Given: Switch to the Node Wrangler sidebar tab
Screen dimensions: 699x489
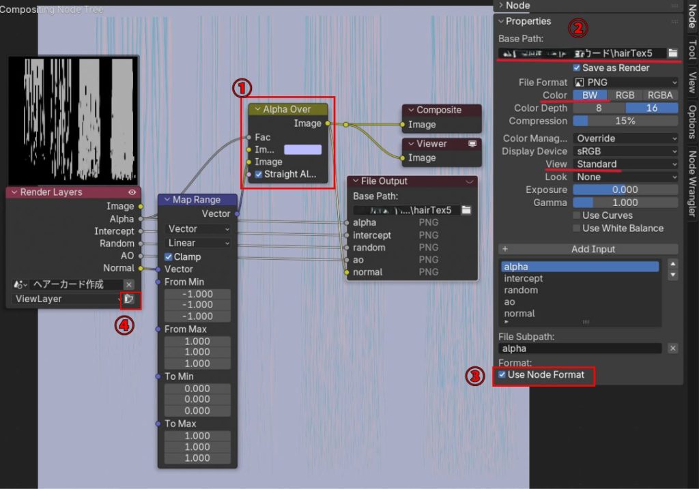Looking at the screenshot, I should pyautogui.click(x=691, y=183).
